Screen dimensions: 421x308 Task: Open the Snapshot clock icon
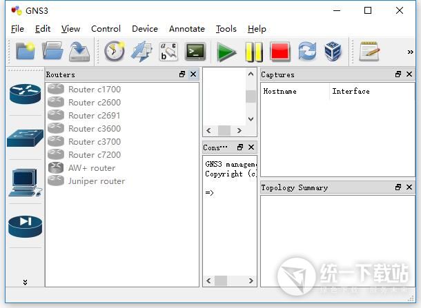(115, 51)
